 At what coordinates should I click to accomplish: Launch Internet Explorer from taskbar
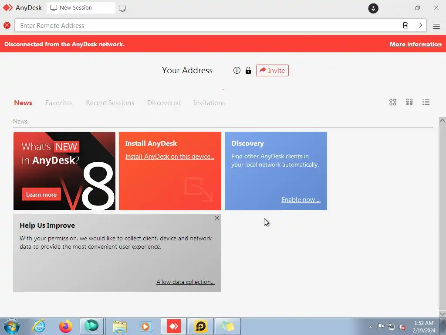[39, 326]
